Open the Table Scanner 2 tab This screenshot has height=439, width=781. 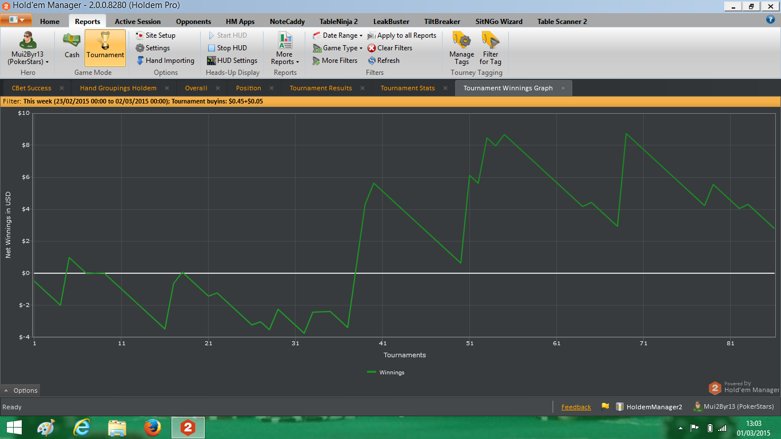coord(562,22)
